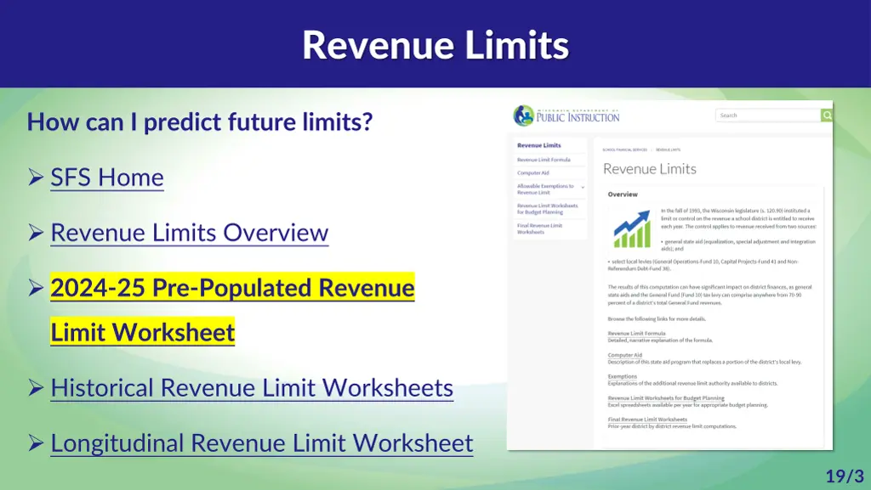The width and height of the screenshot is (871, 490).
Task: Open the Exemptions link in the overview body
Action: [622, 376]
